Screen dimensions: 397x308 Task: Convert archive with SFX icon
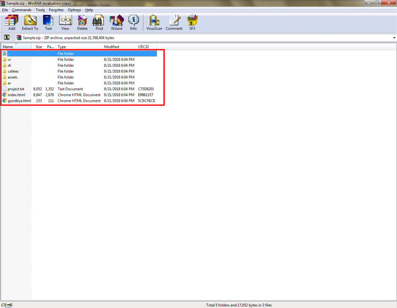click(x=192, y=22)
